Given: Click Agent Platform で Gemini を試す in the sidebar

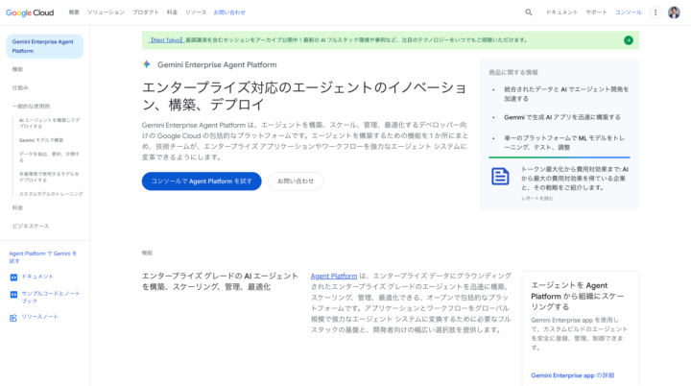Looking at the screenshot, I should click(x=43, y=257).
